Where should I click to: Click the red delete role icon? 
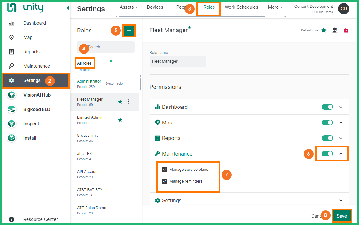[x=346, y=30]
